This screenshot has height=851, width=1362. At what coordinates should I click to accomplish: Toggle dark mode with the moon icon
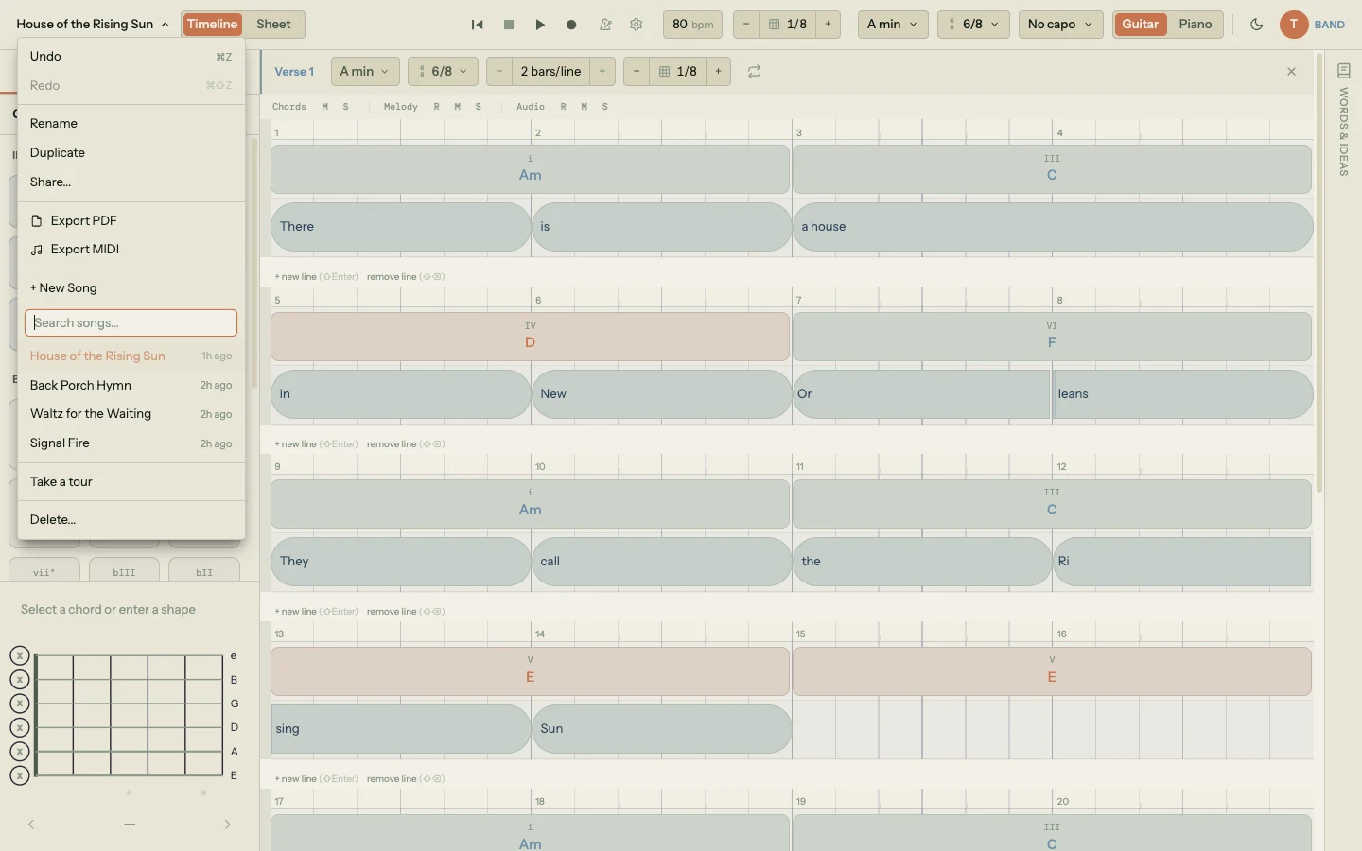click(x=1256, y=25)
